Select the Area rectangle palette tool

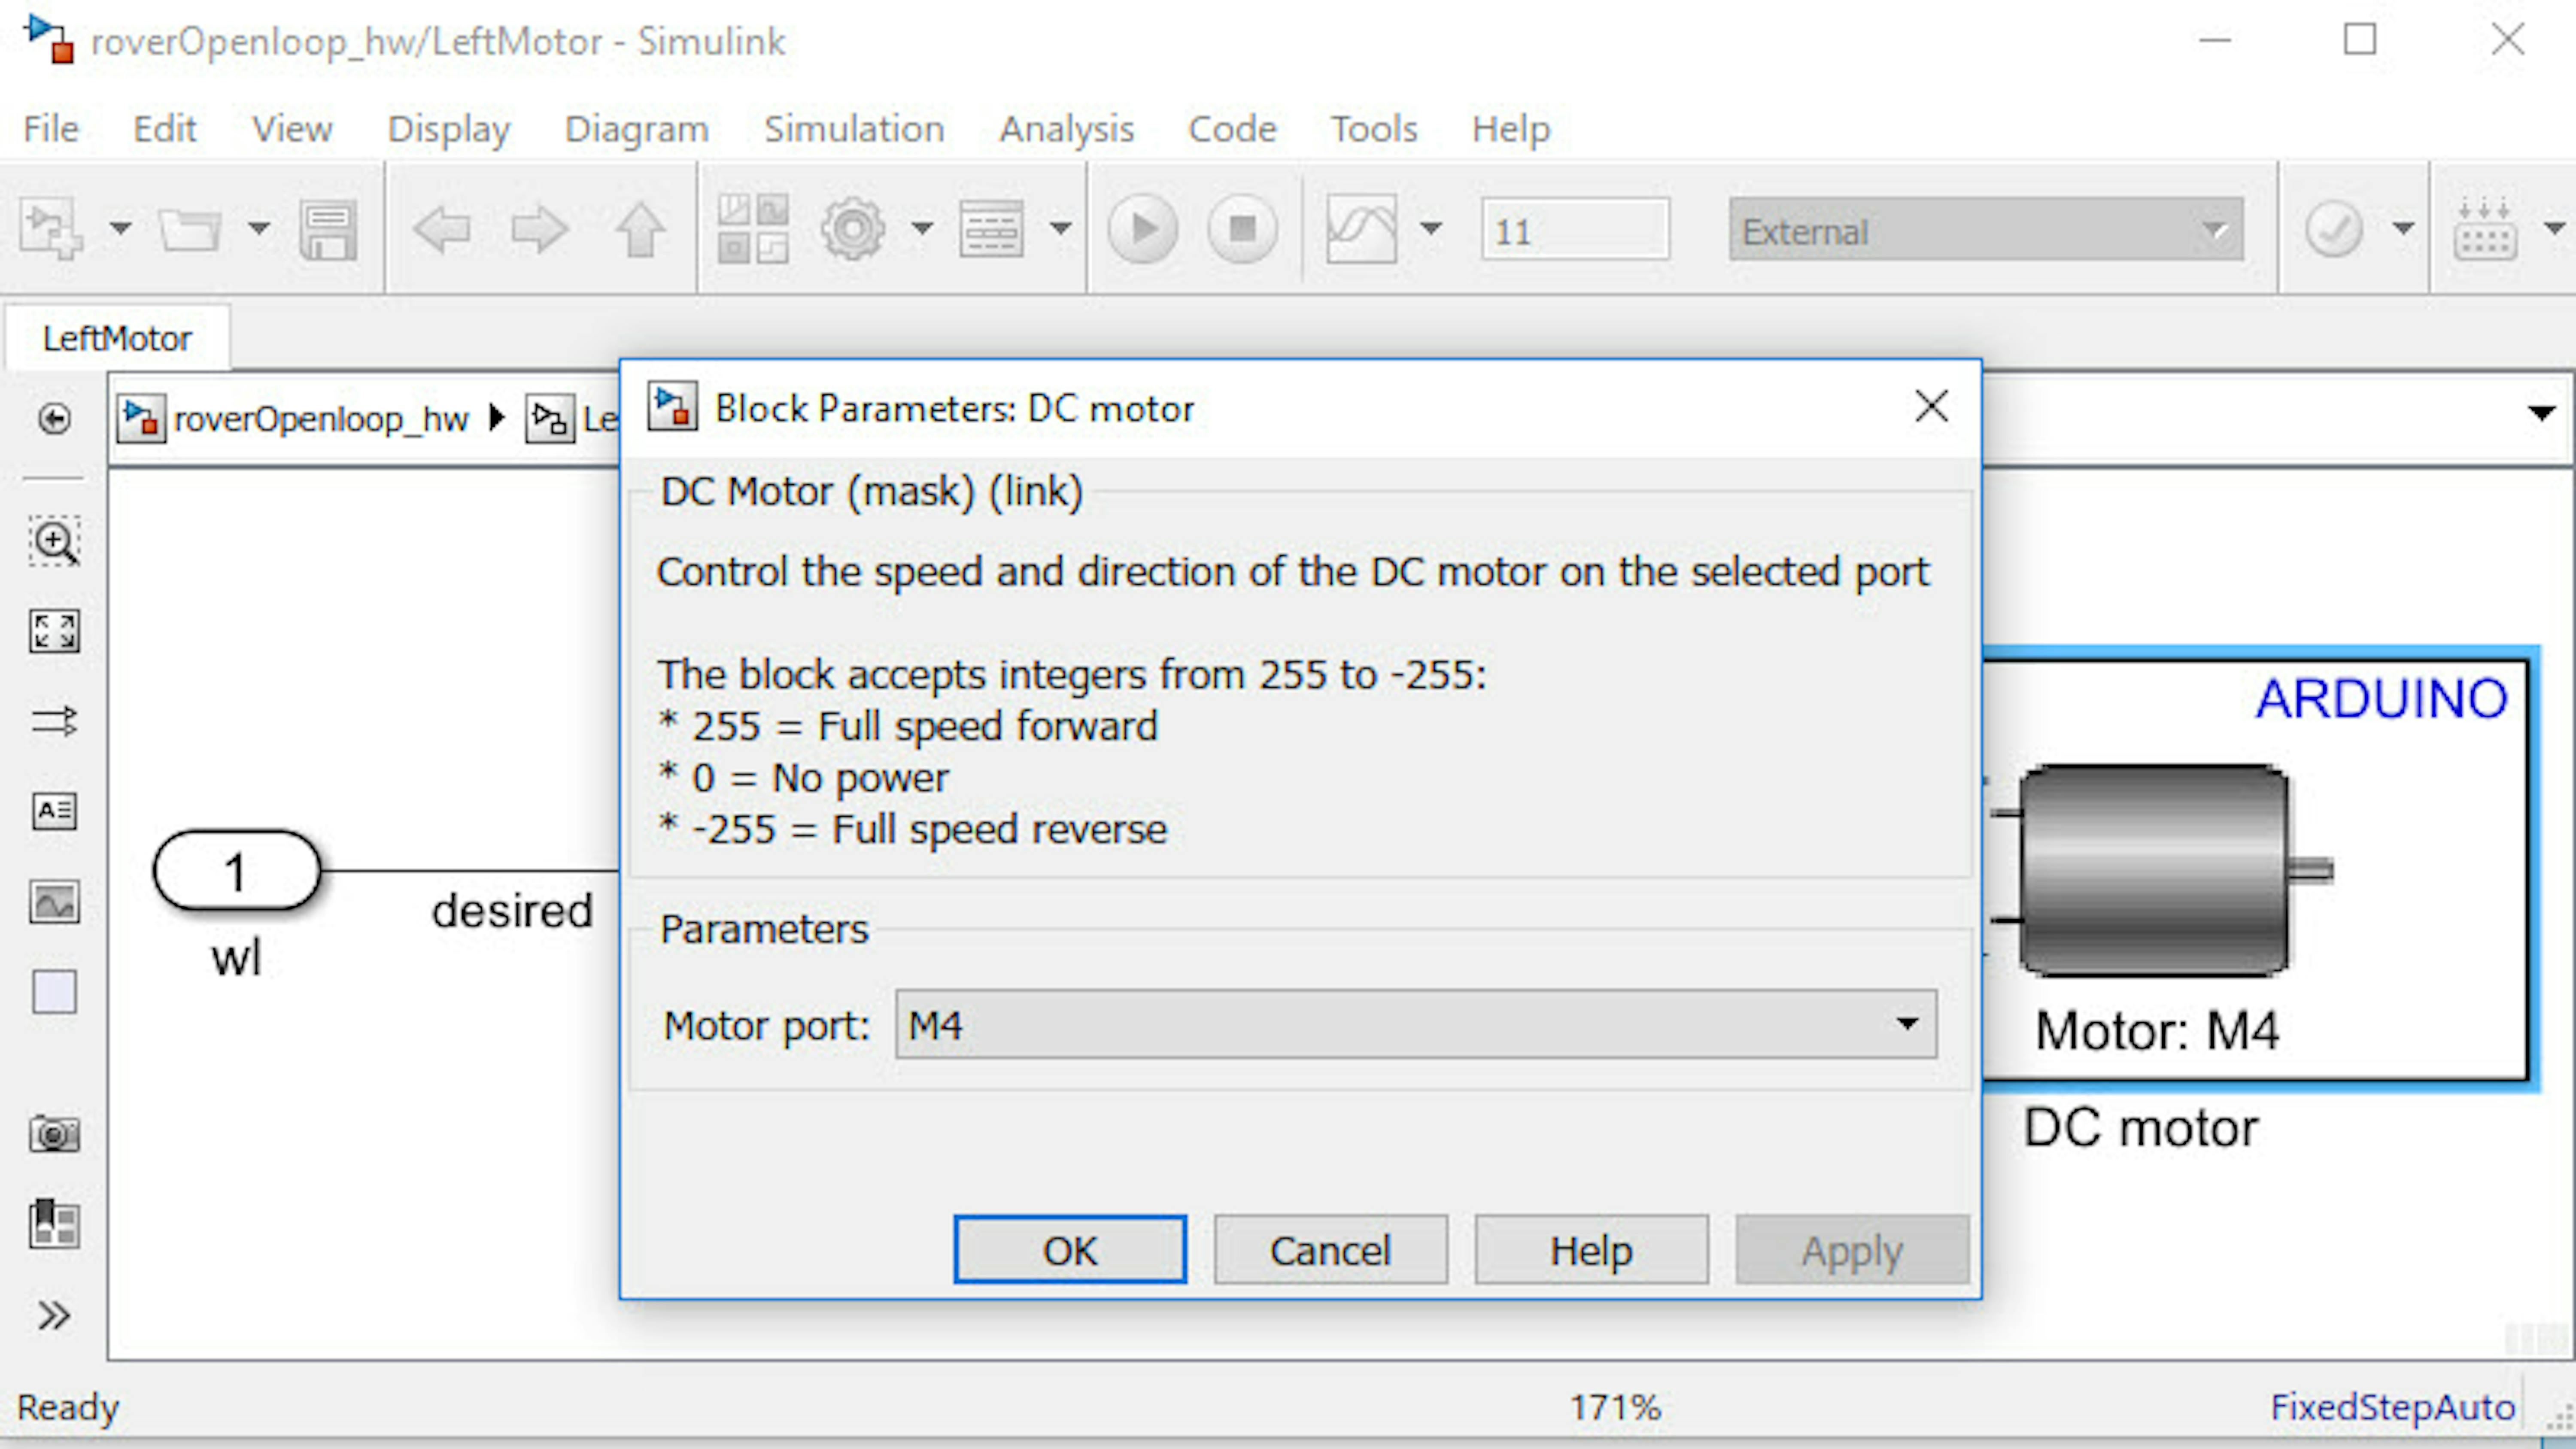point(54,992)
